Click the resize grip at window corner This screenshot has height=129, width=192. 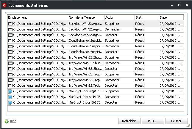(188, 125)
